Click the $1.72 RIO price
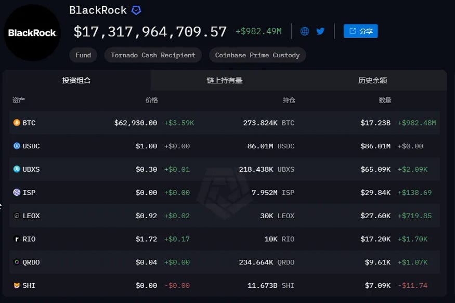The width and height of the screenshot is (455, 303). click(x=146, y=239)
